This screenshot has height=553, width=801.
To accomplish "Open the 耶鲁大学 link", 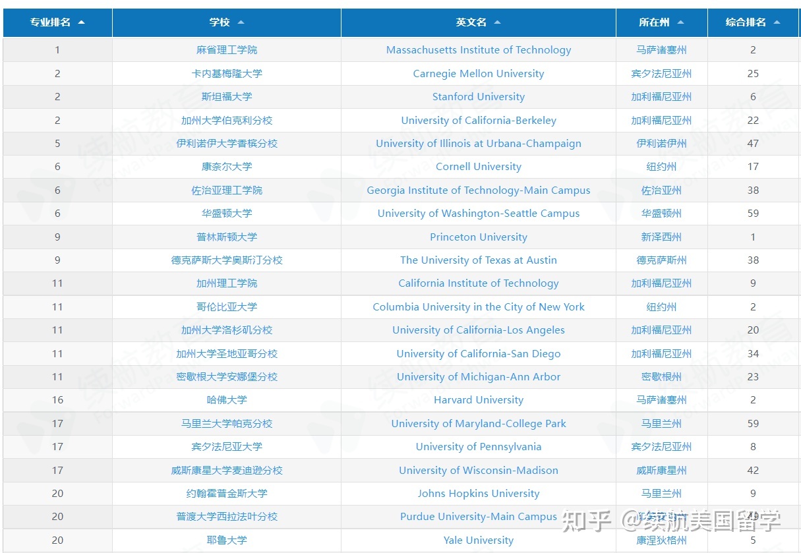I will tap(227, 540).
